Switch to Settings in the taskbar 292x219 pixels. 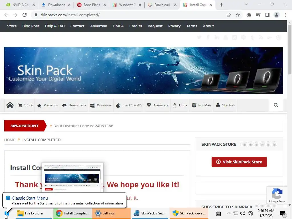(111, 213)
